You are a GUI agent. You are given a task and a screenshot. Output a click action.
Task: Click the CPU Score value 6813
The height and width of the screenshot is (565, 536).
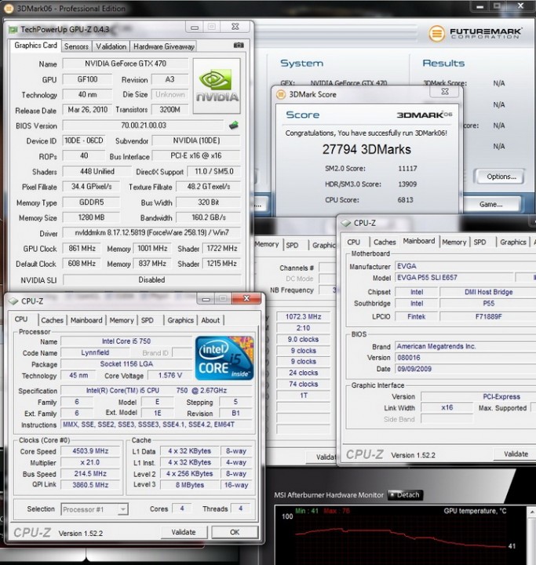point(405,199)
